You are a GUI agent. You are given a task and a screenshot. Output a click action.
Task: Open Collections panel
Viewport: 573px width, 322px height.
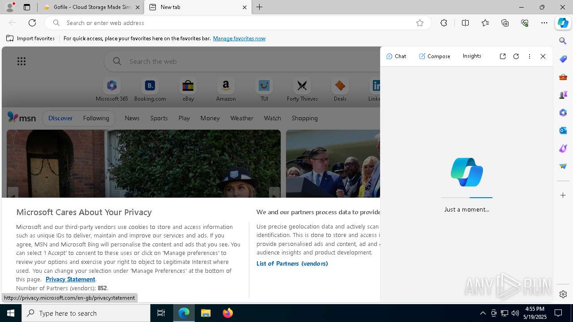(x=505, y=23)
